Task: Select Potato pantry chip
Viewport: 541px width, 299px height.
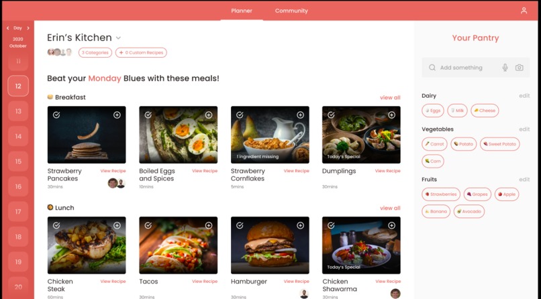Action: pyautogui.click(x=463, y=144)
